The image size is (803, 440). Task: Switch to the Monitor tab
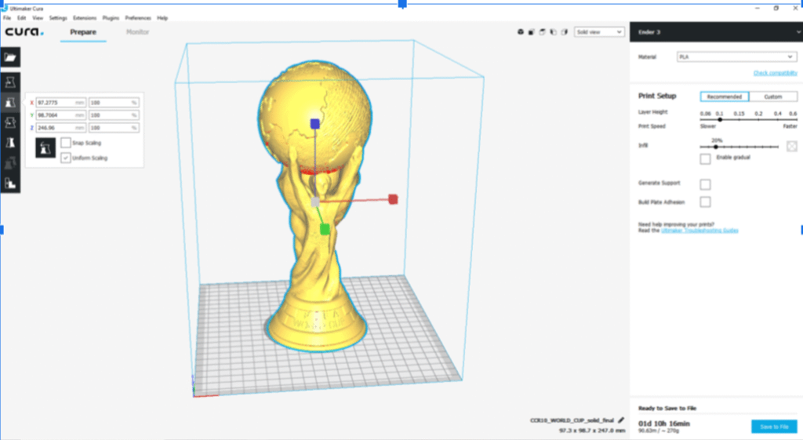tap(137, 31)
